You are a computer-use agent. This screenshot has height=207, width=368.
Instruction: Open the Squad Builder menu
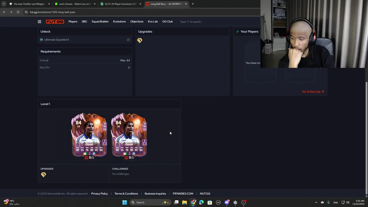click(x=100, y=22)
